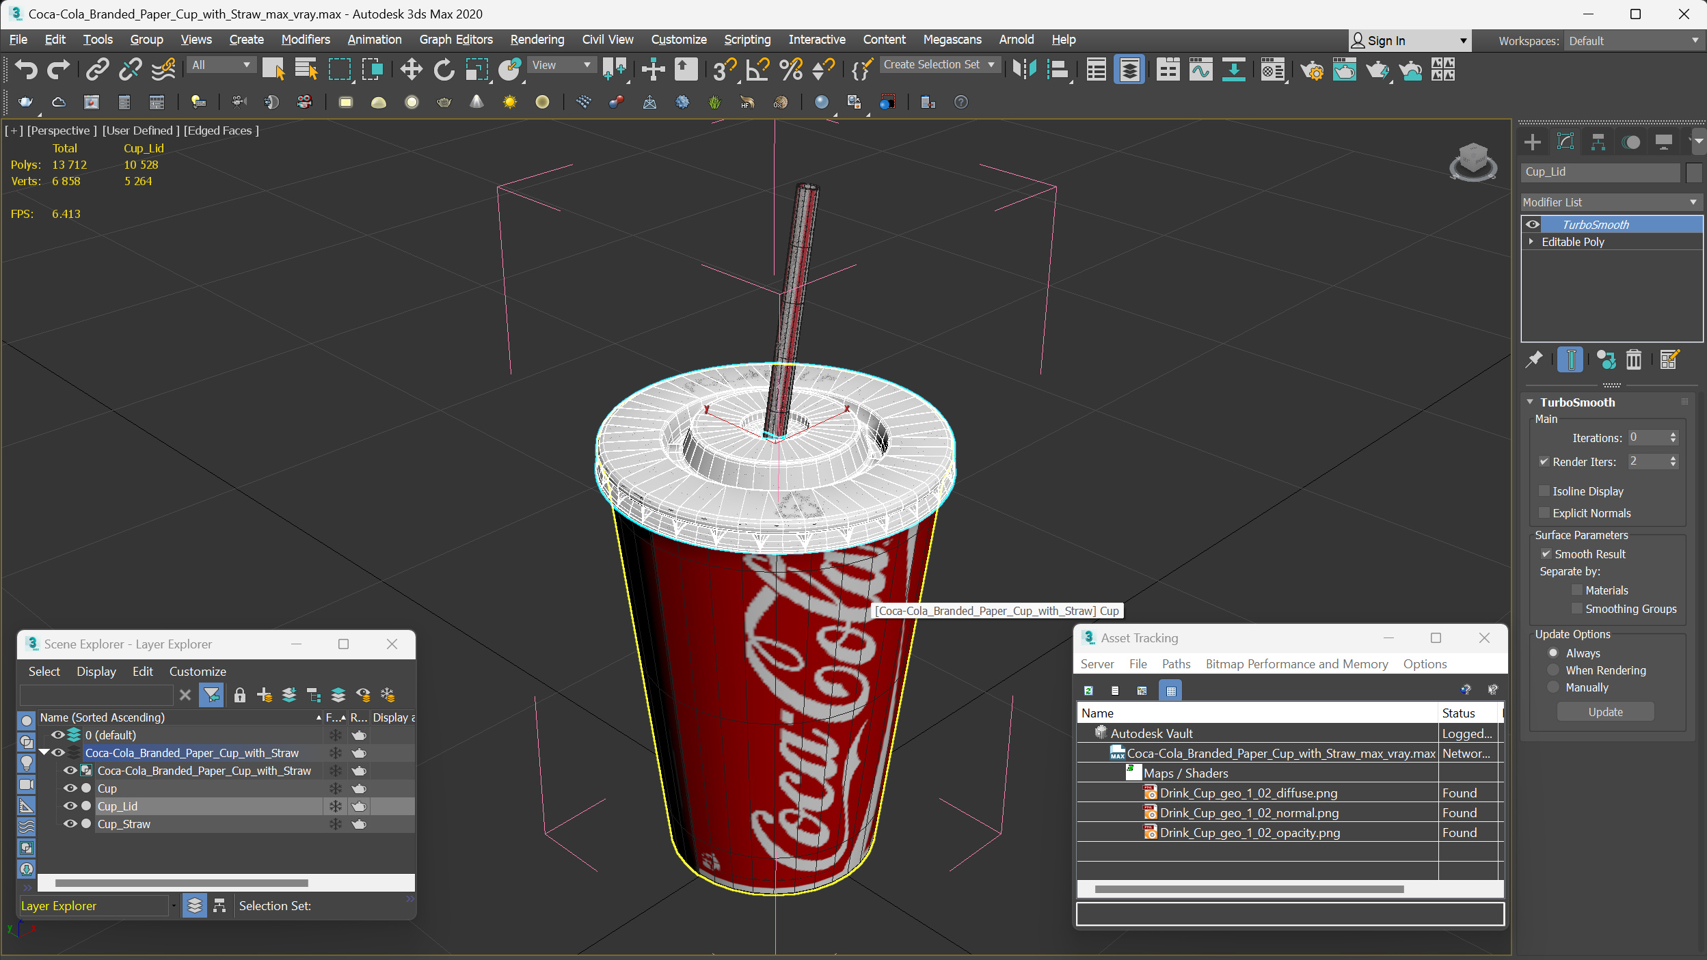The image size is (1707, 960).
Task: Toggle Render Iters checkbox
Action: [x=1544, y=461]
